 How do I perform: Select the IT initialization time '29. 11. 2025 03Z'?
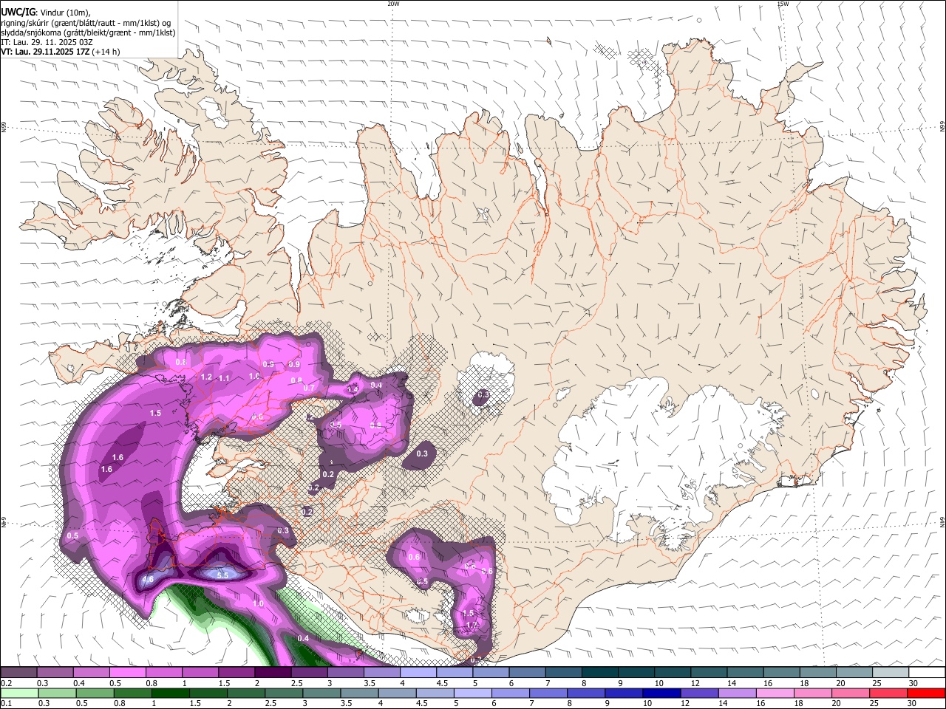64,42
